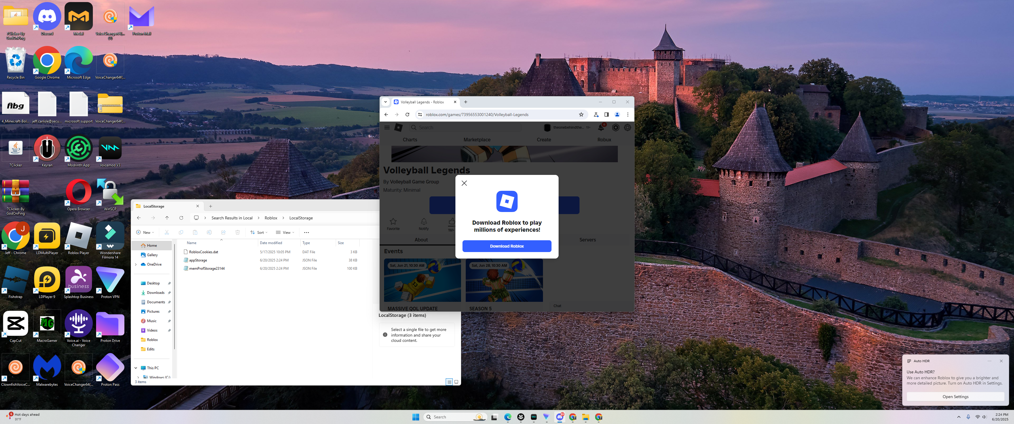
Task: Go up one folder level in Explorer
Action: (167, 218)
